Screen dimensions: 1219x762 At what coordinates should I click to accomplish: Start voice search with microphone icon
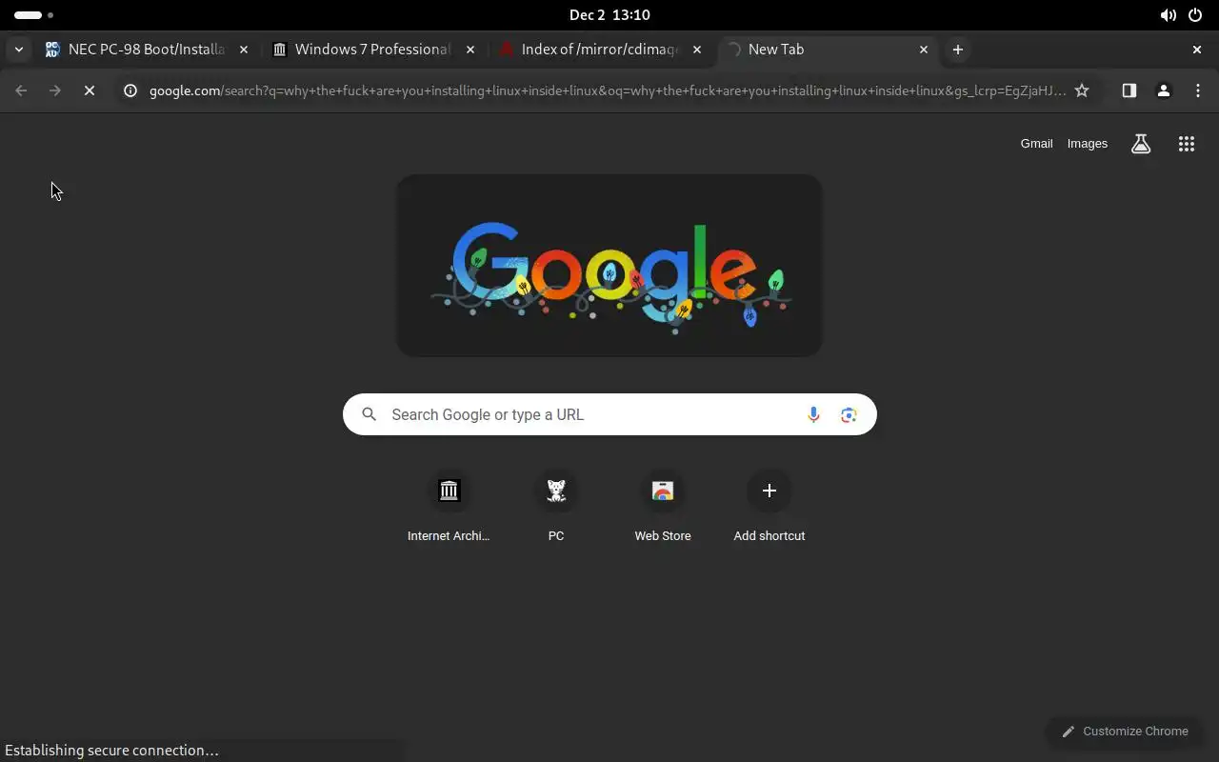813,414
